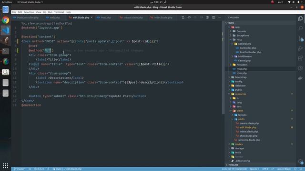Image resolution: width=305 pixels, height=171 pixels.
Task: Open Kernel.php in explorer
Action: (244, 60)
